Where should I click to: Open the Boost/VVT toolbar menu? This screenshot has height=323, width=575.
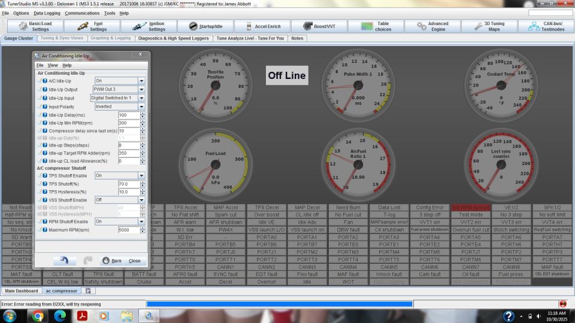tap(319, 26)
